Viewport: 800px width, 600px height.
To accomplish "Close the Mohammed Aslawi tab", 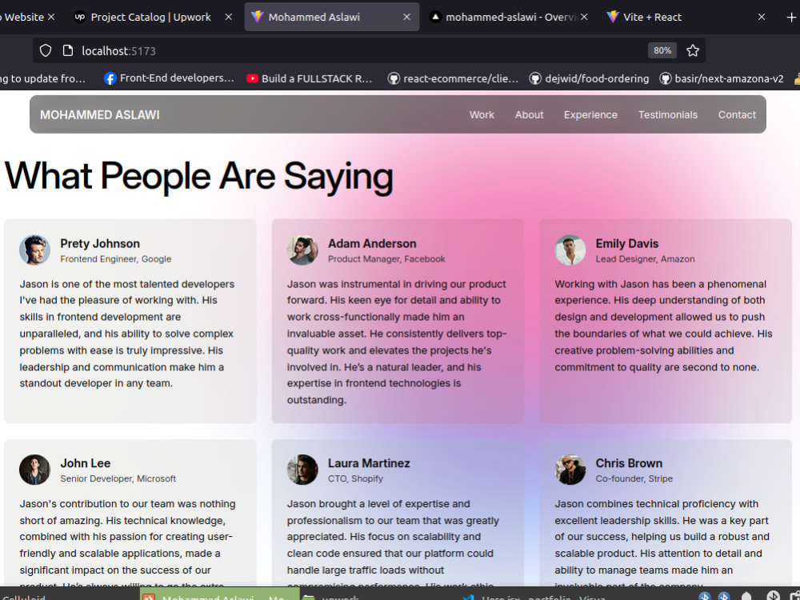I will pyautogui.click(x=406, y=17).
